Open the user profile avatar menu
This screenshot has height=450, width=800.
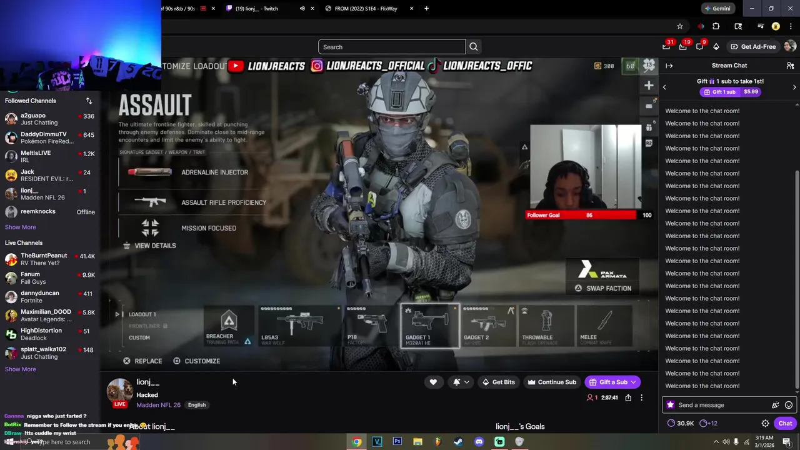[790, 46]
